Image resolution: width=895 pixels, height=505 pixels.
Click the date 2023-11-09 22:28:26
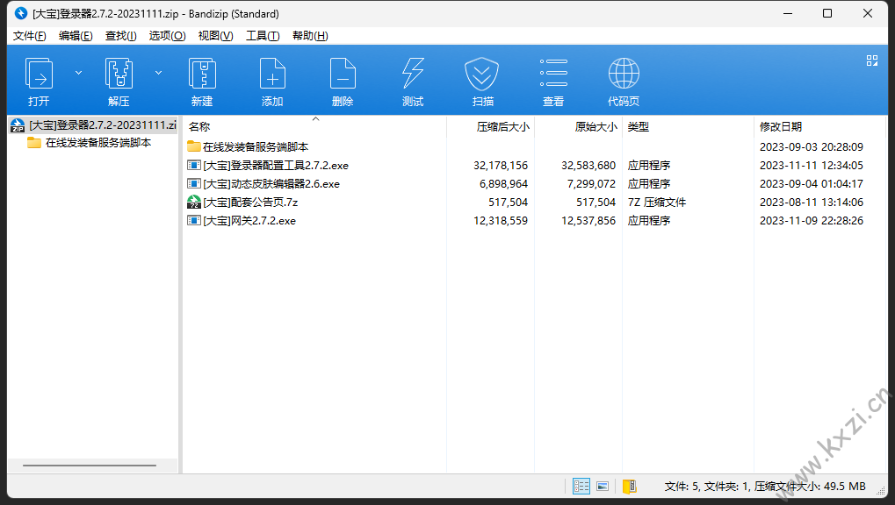811,221
